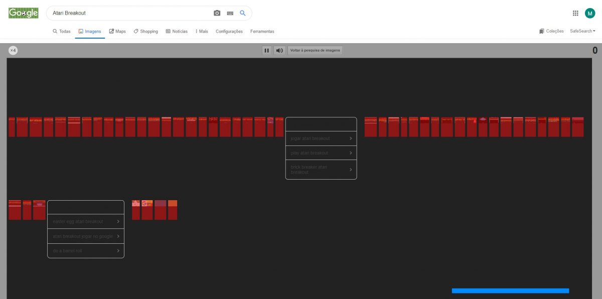Select suggestion play atari breakout
Image resolution: width=602 pixels, height=299 pixels.
(321, 153)
